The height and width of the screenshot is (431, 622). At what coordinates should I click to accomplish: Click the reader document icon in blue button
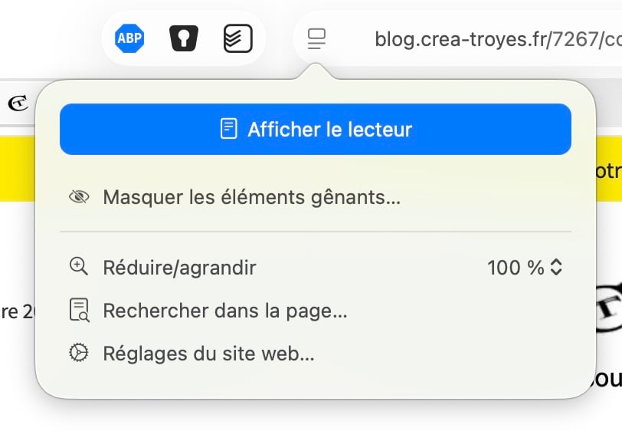coord(228,129)
